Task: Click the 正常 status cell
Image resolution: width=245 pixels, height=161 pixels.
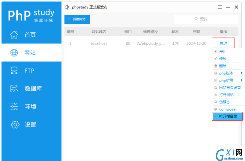Action: point(175,43)
